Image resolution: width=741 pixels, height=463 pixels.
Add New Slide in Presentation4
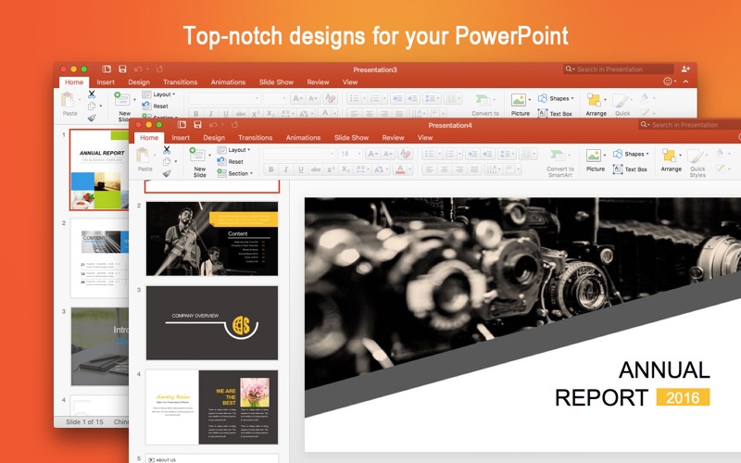199,161
